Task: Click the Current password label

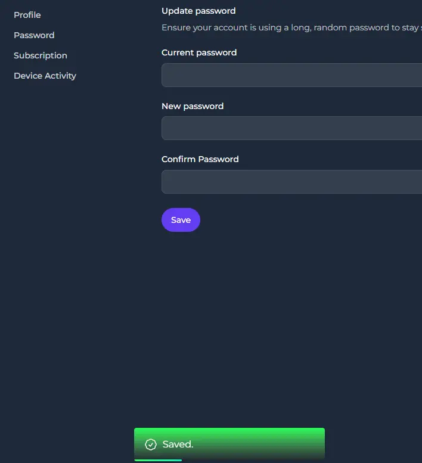Action: 199,52
